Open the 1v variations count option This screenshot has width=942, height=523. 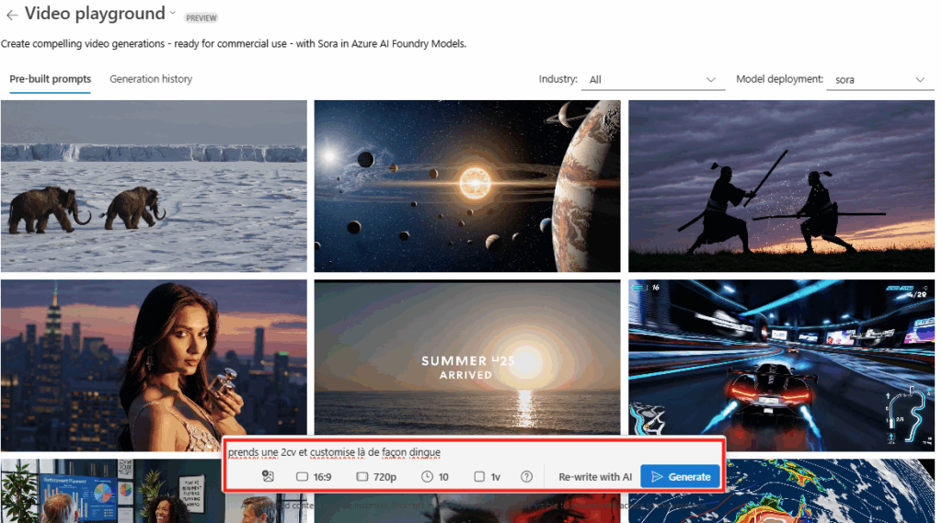coord(488,476)
